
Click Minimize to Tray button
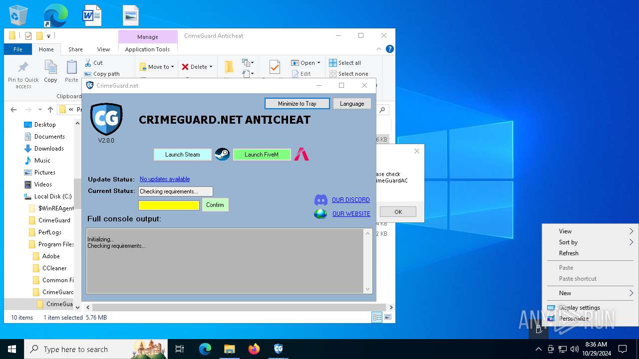point(297,104)
